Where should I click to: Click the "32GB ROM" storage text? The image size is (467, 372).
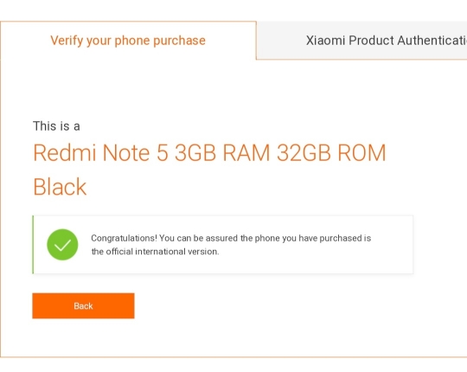[x=331, y=153]
